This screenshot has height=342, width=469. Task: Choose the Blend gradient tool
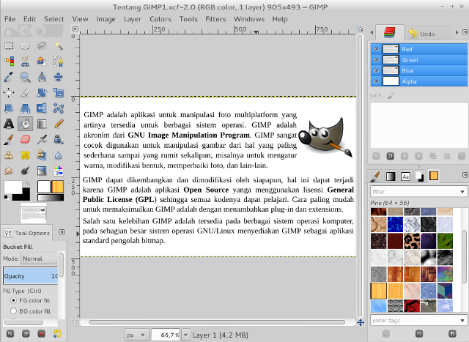42,124
